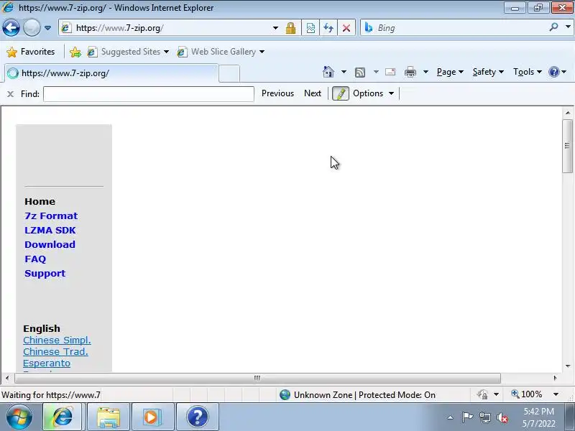Expand Home button dropdown arrow
The image size is (575, 431).
[344, 72]
